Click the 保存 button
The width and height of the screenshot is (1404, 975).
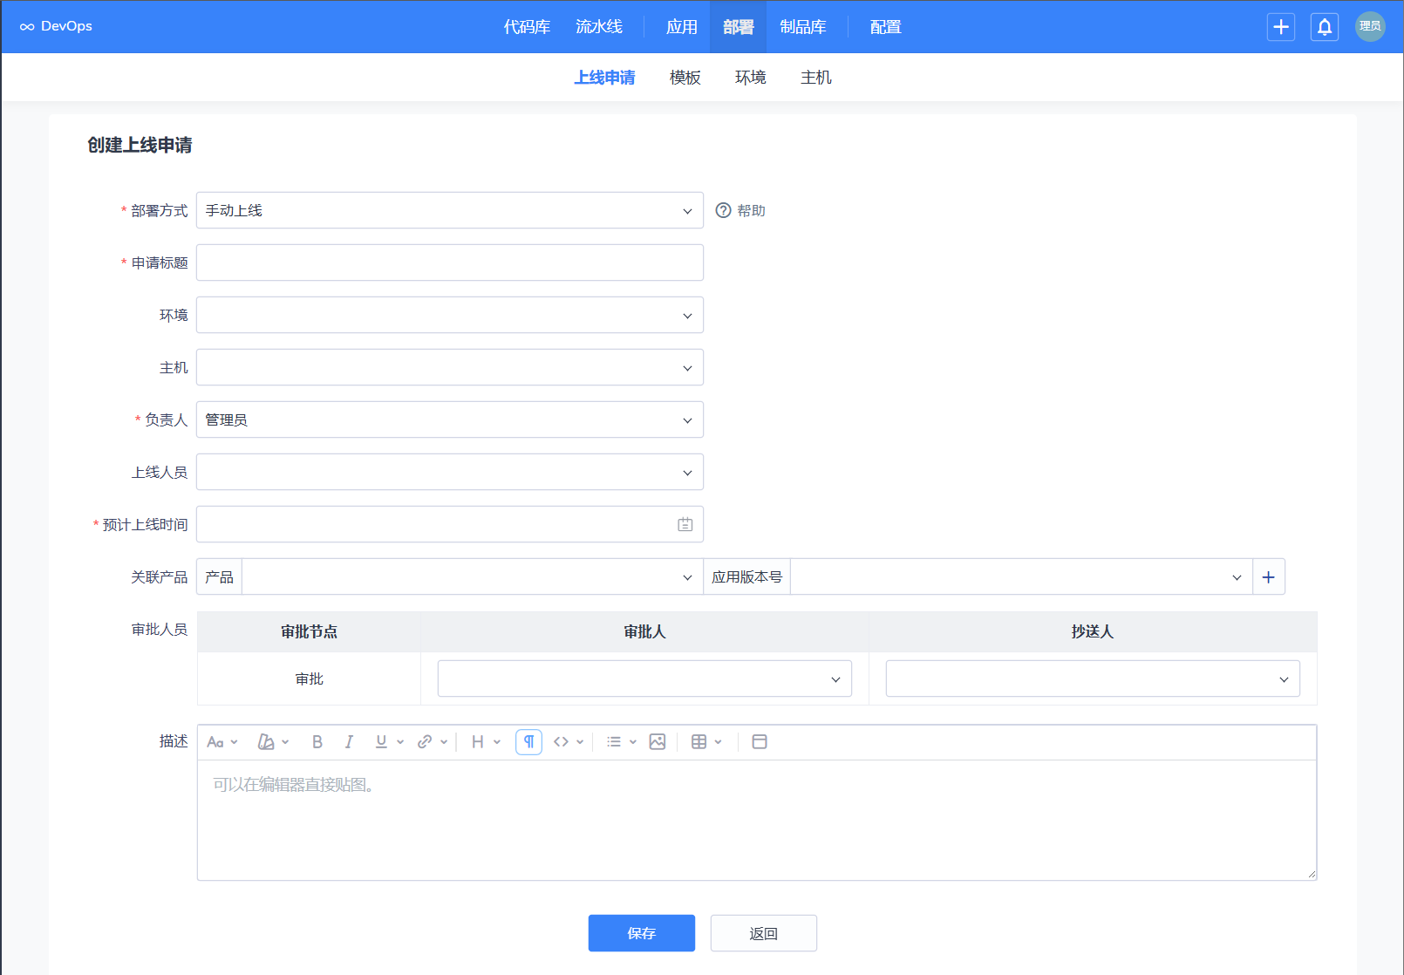click(642, 933)
